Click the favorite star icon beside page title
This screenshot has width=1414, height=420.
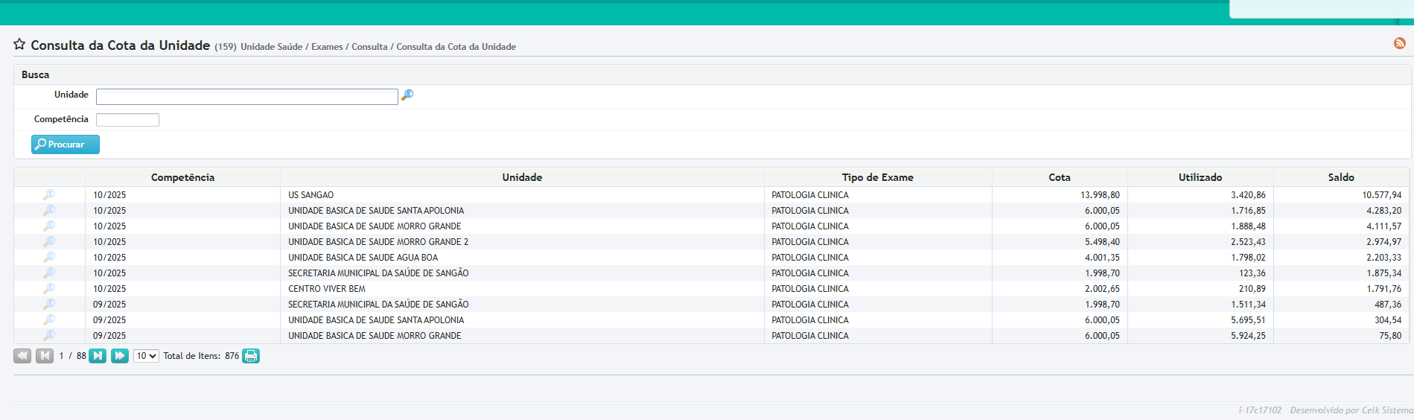19,45
